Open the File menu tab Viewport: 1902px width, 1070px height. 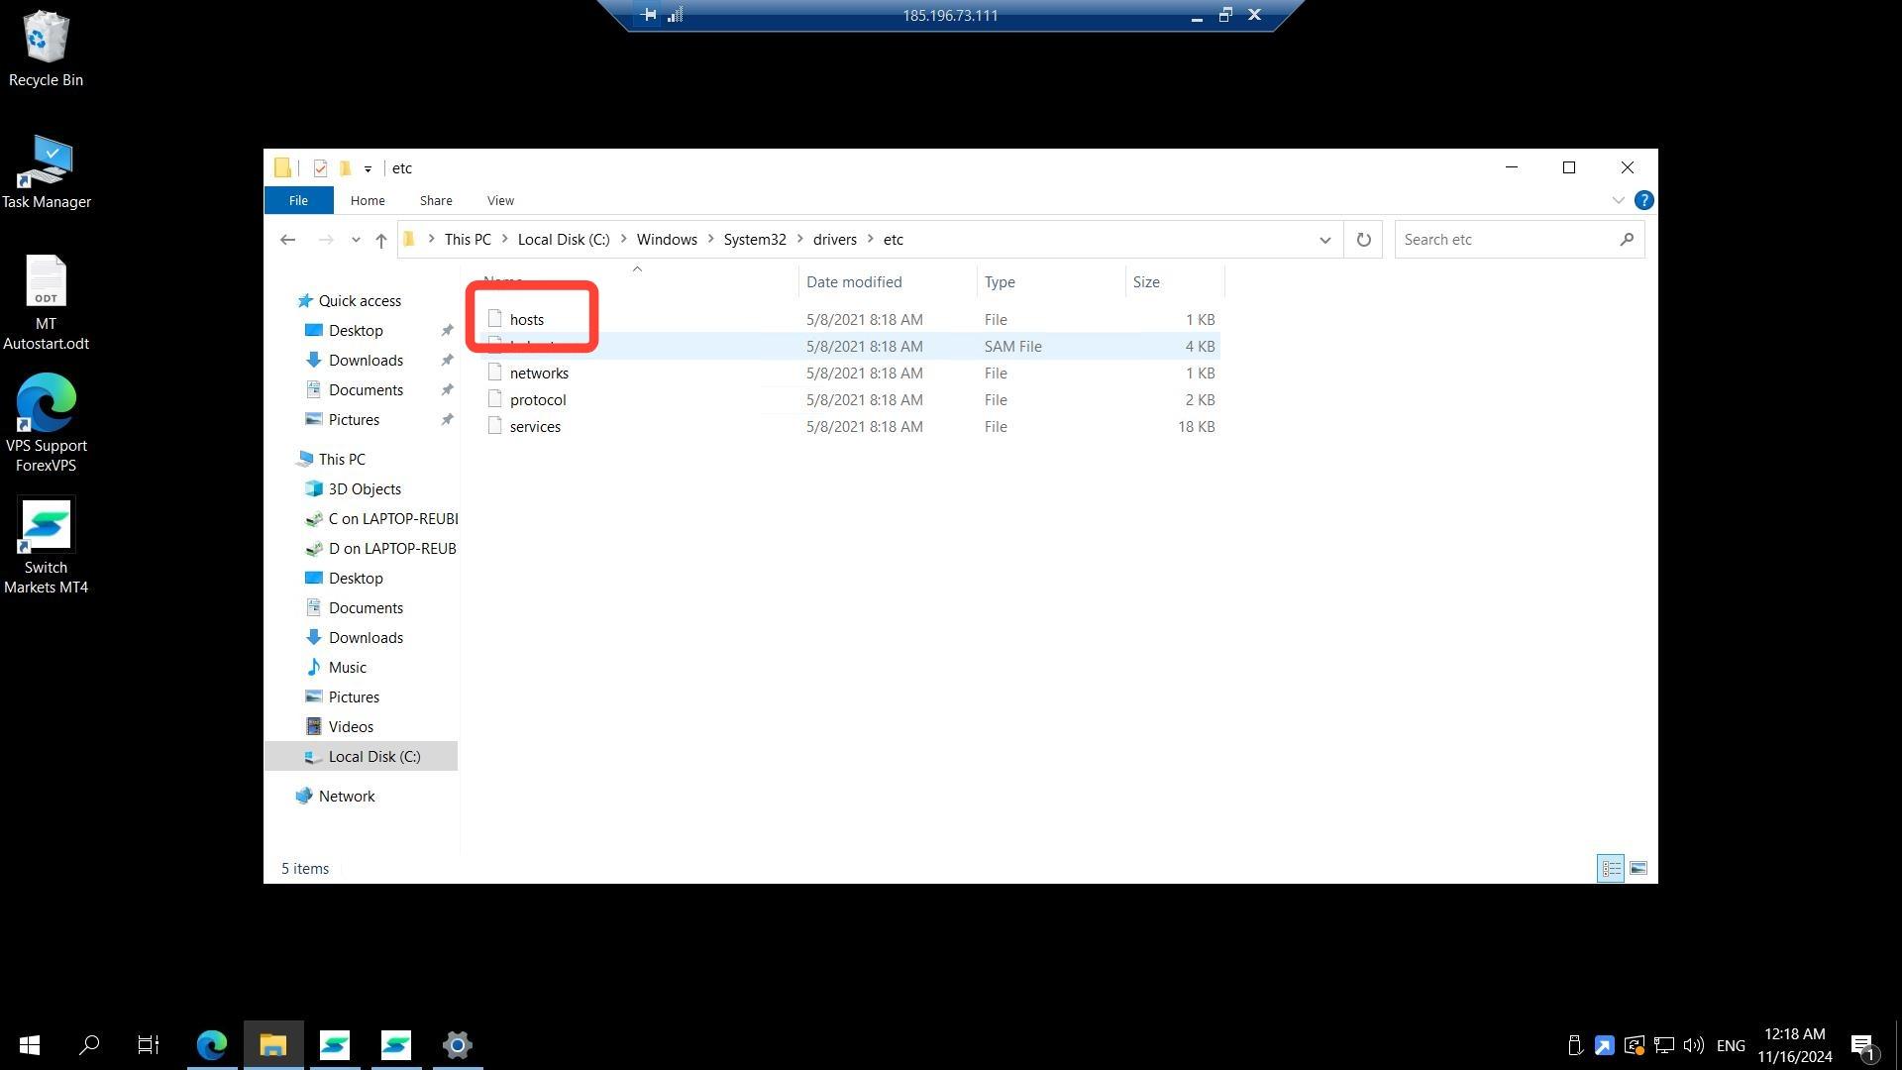coord(298,200)
